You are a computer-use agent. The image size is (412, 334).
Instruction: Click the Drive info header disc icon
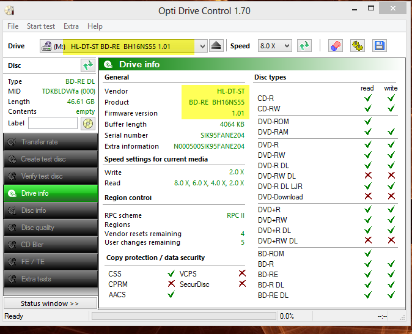click(x=108, y=64)
